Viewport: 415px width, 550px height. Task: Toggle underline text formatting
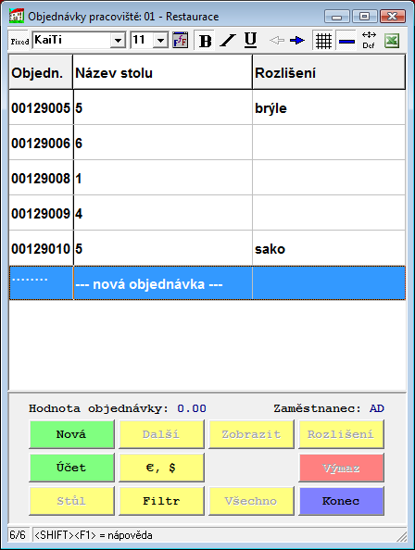250,41
